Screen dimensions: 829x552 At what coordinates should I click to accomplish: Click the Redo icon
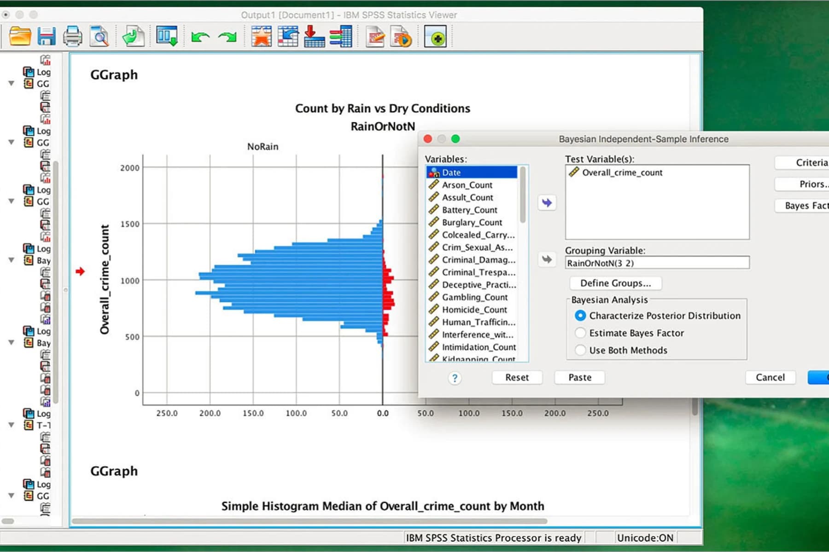(x=226, y=37)
